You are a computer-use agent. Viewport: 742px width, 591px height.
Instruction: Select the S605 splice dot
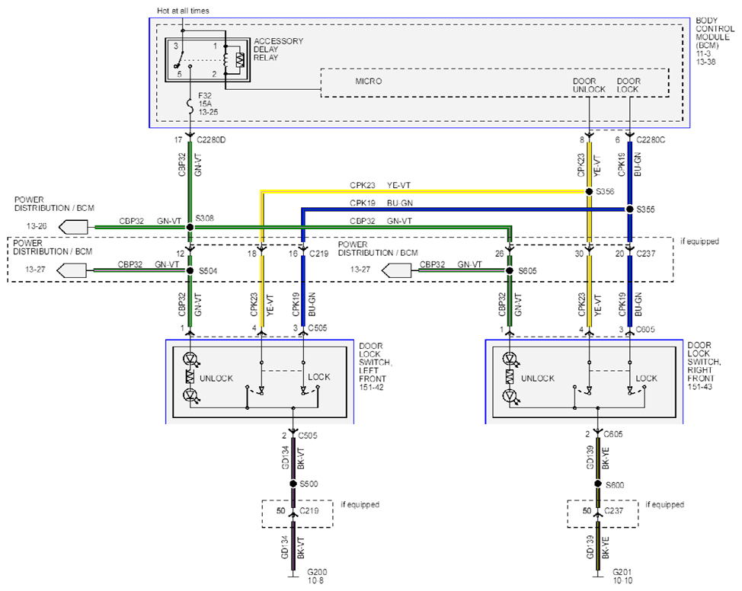[x=510, y=270]
